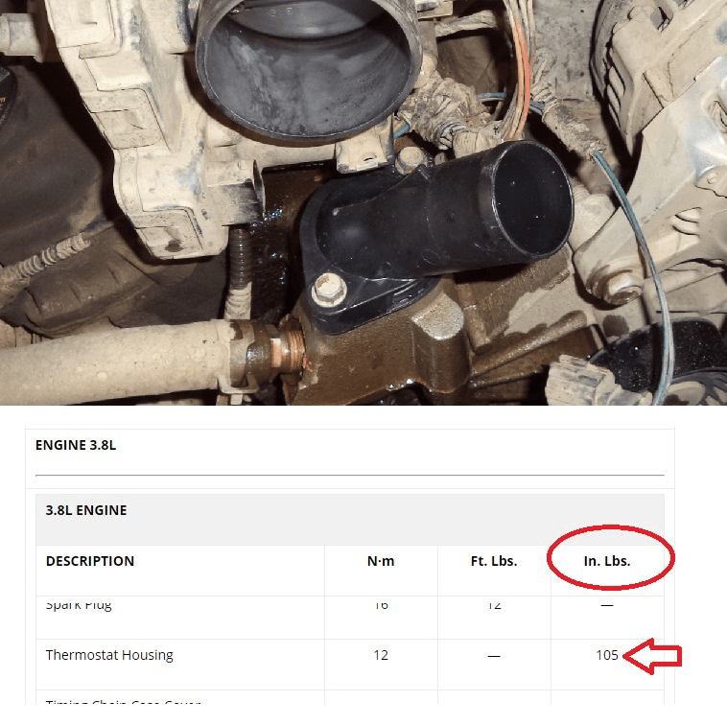Viewport: 727px width, 725px height.
Task: Click the In. Lbs. column header text
Action: 607,561
